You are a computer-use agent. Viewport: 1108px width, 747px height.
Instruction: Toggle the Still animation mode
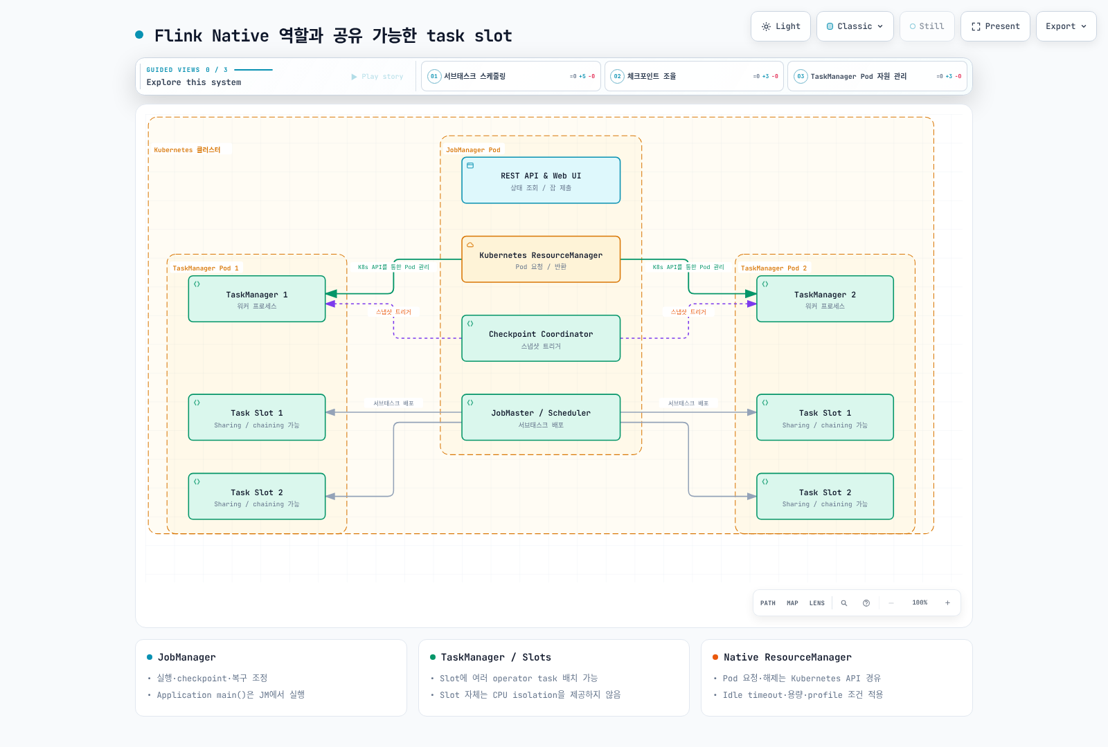tap(927, 26)
